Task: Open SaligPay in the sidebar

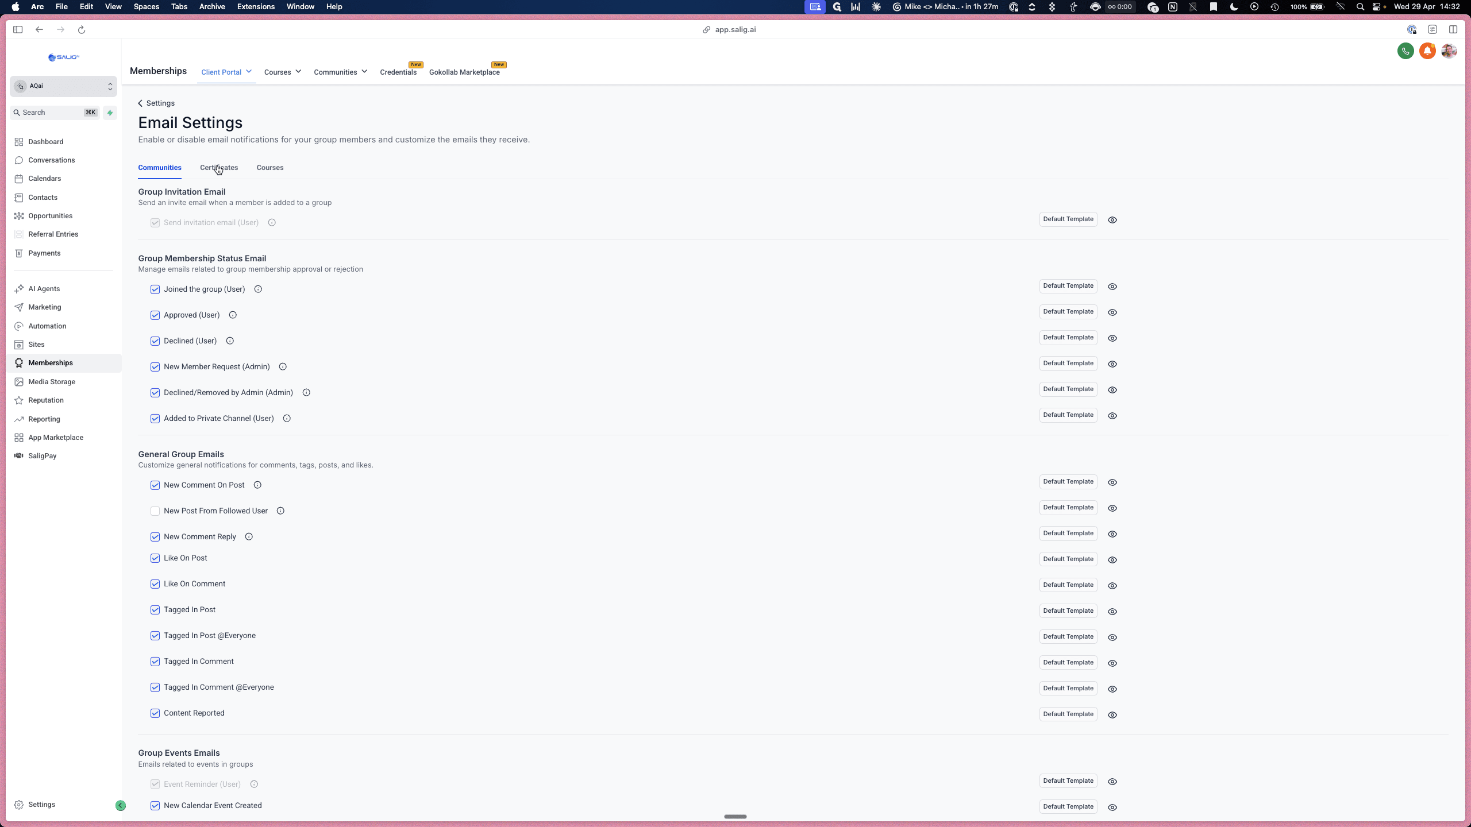Action: point(43,455)
